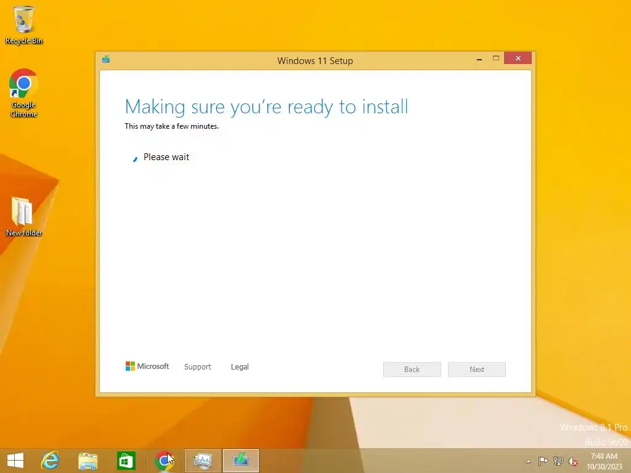
Task: Select the Google Chrome desktop shortcut
Action: (24, 94)
